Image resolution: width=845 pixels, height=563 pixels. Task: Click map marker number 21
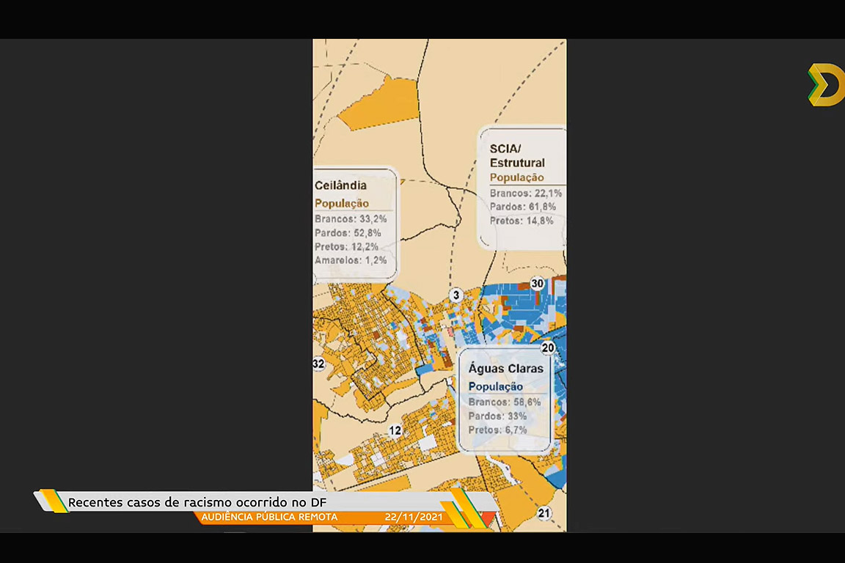[544, 513]
